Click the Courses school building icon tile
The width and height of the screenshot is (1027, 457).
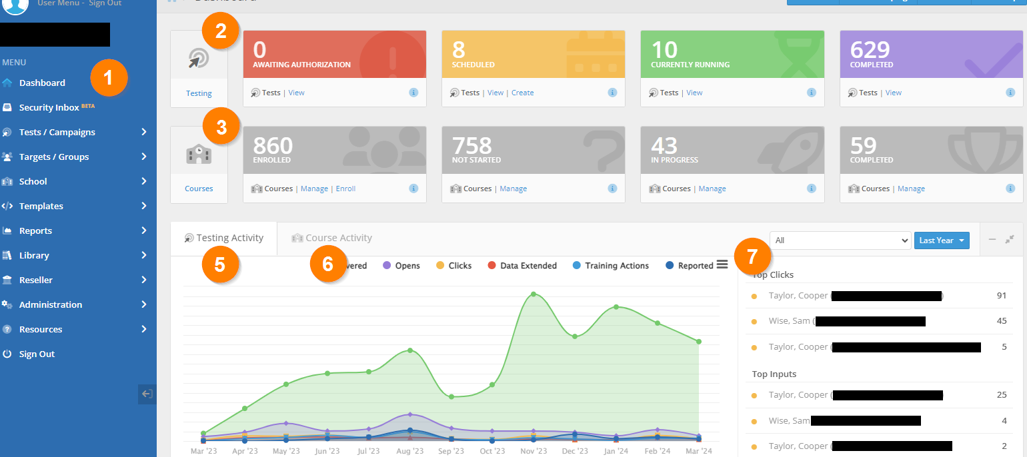point(199,155)
